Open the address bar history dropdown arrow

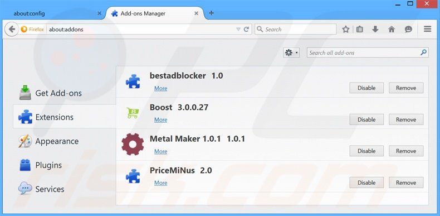[x=238, y=29]
